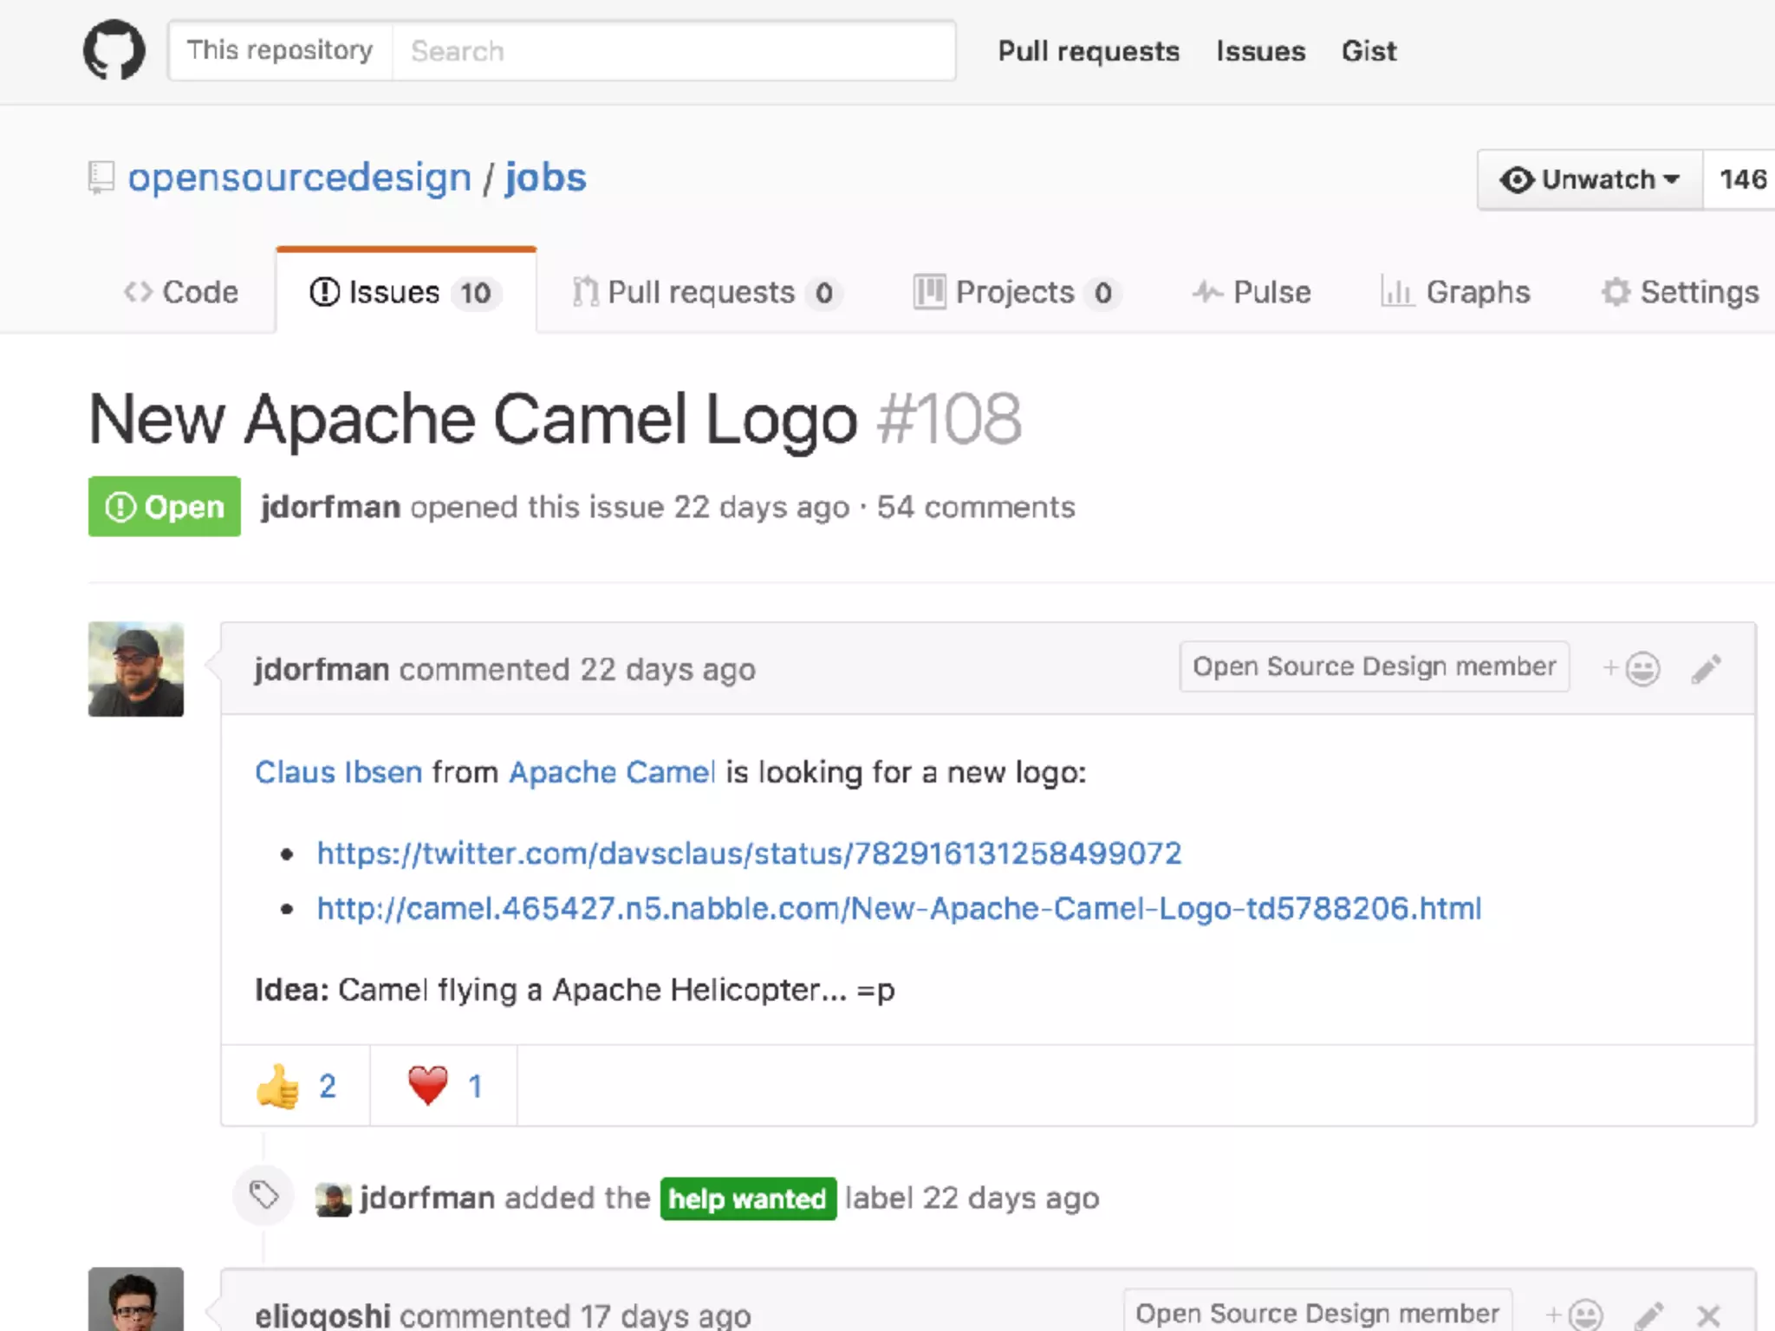Click the GitHub Octocat logo
The image size is (1775, 1331).
point(114,50)
